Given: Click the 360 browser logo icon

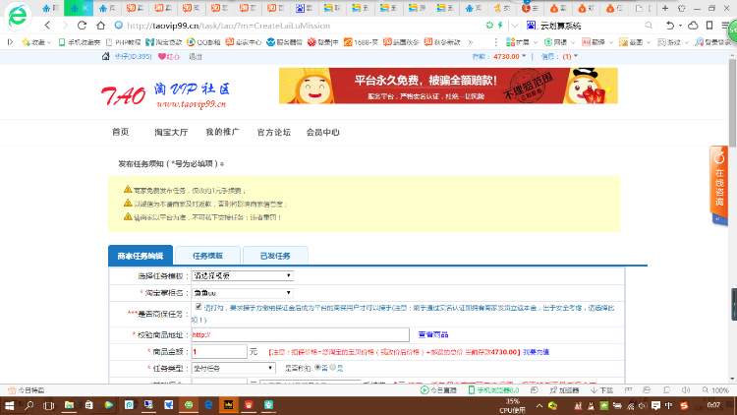Looking at the screenshot, I should click(x=18, y=16).
